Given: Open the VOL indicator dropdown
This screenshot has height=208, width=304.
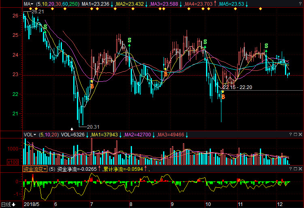Looking at the screenshot, I should (30, 134).
